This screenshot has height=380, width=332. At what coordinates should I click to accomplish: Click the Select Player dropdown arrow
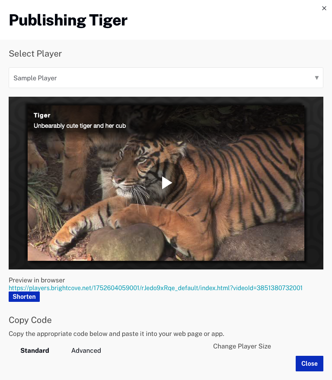point(316,78)
